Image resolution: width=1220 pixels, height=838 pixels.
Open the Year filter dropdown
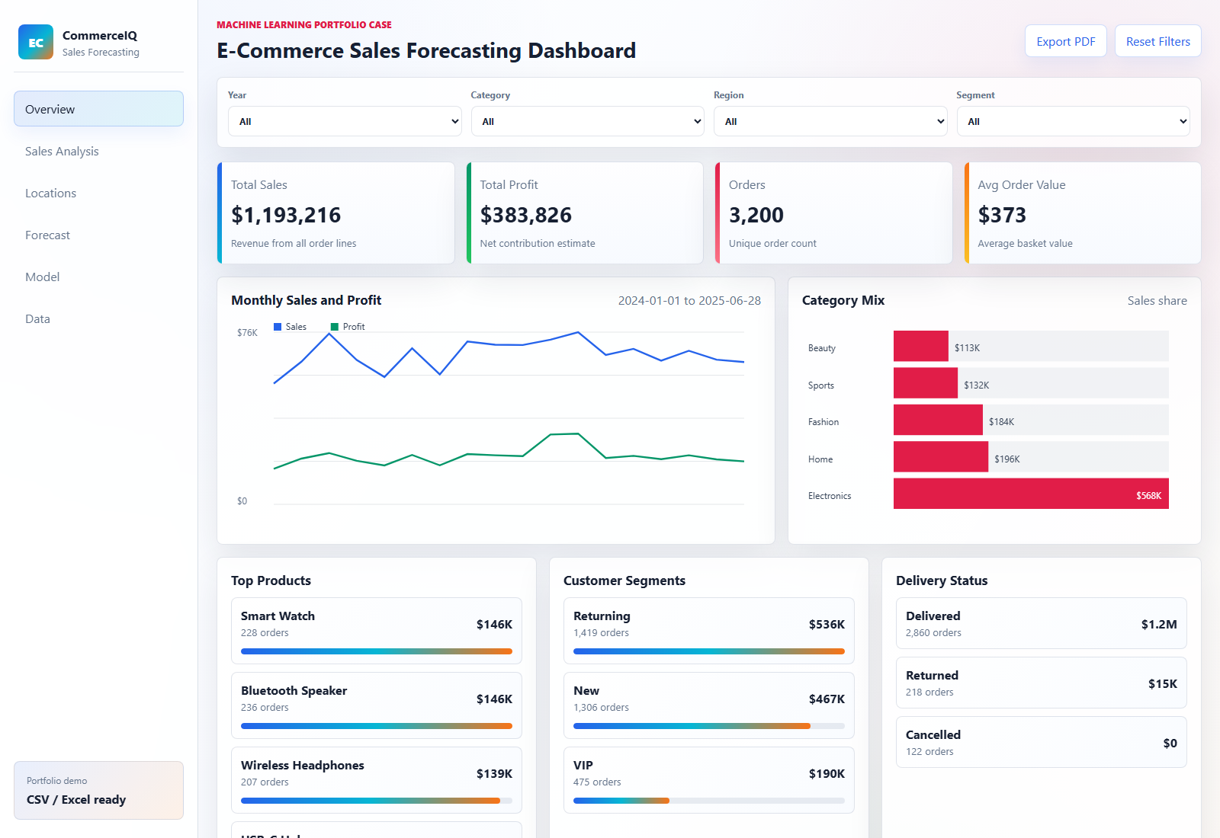pyautogui.click(x=345, y=121)
